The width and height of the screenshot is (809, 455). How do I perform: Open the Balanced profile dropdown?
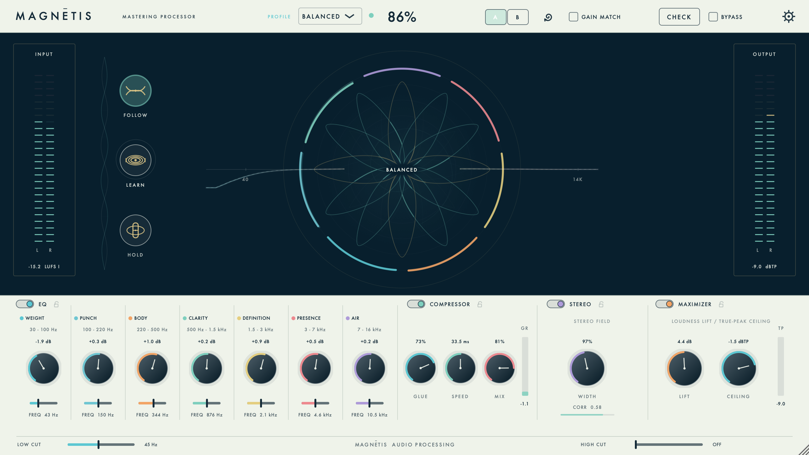pos(330,16)
